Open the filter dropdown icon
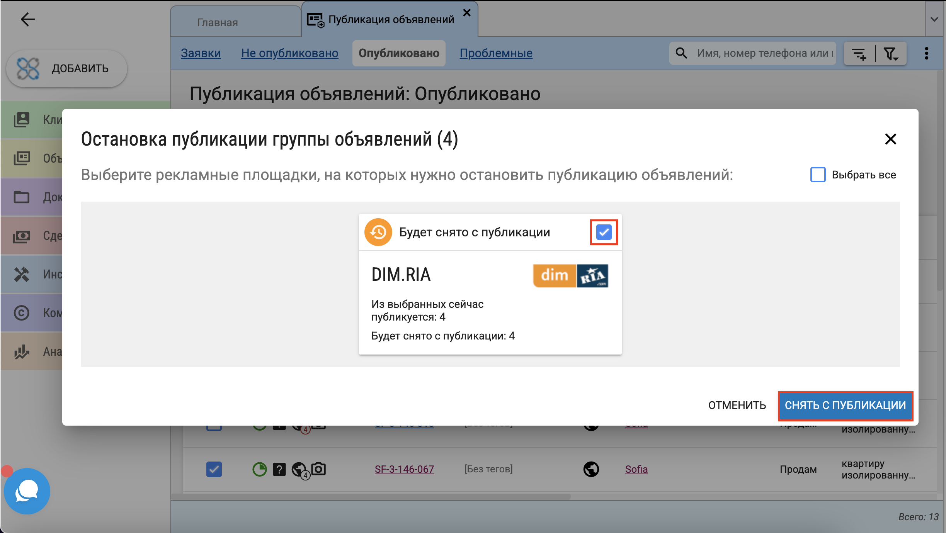 coord(891,54)
